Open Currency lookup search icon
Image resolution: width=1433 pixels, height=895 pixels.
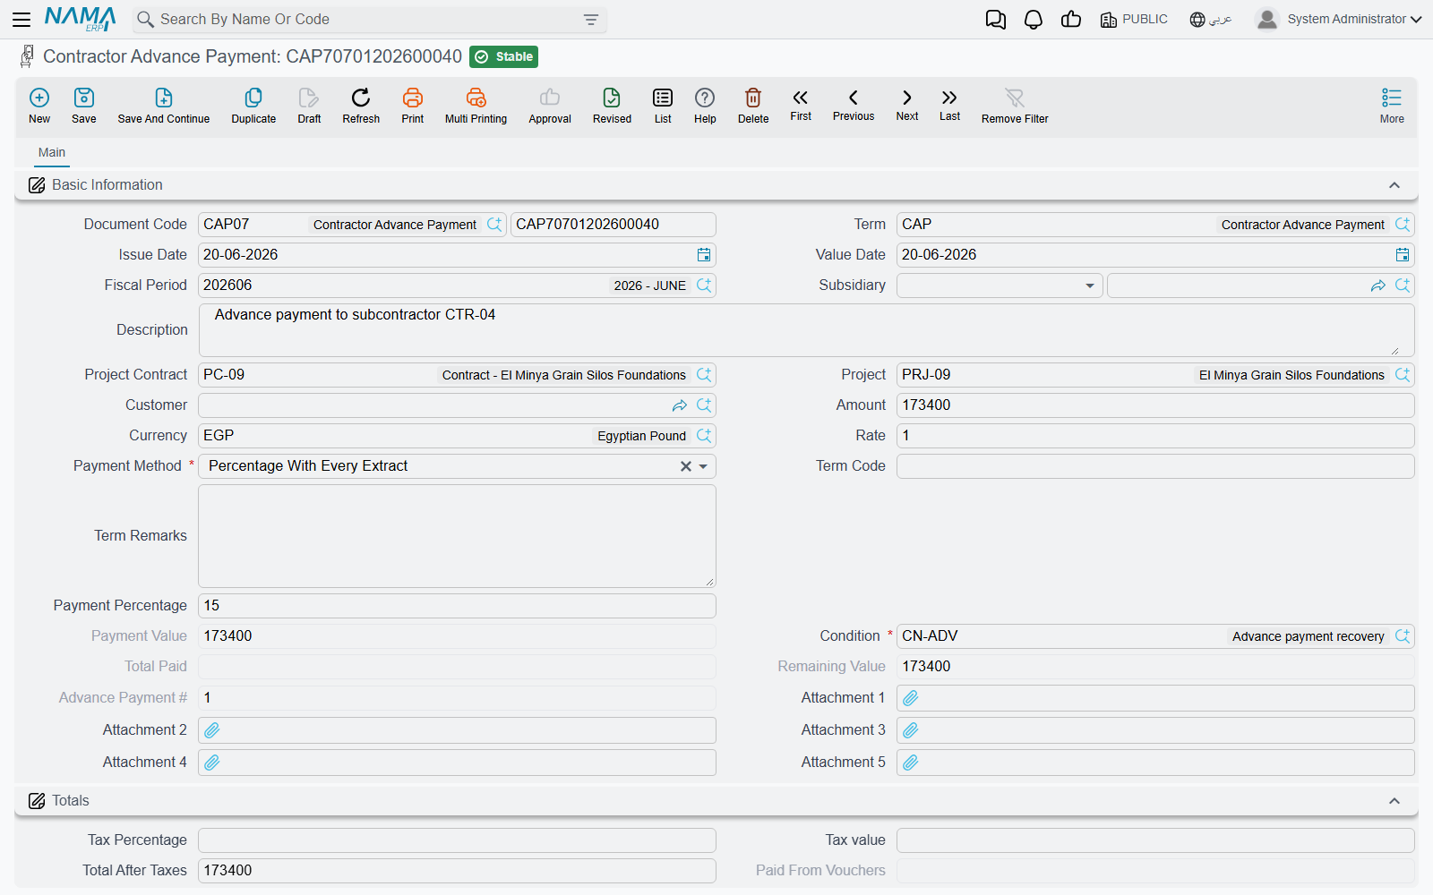[x=704, y=436]
